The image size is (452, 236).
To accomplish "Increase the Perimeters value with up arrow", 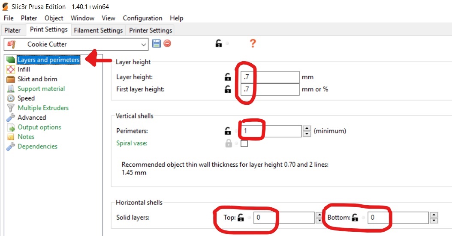I will [307, 128].
